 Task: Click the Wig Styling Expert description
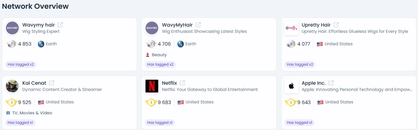tap(41, 32)
